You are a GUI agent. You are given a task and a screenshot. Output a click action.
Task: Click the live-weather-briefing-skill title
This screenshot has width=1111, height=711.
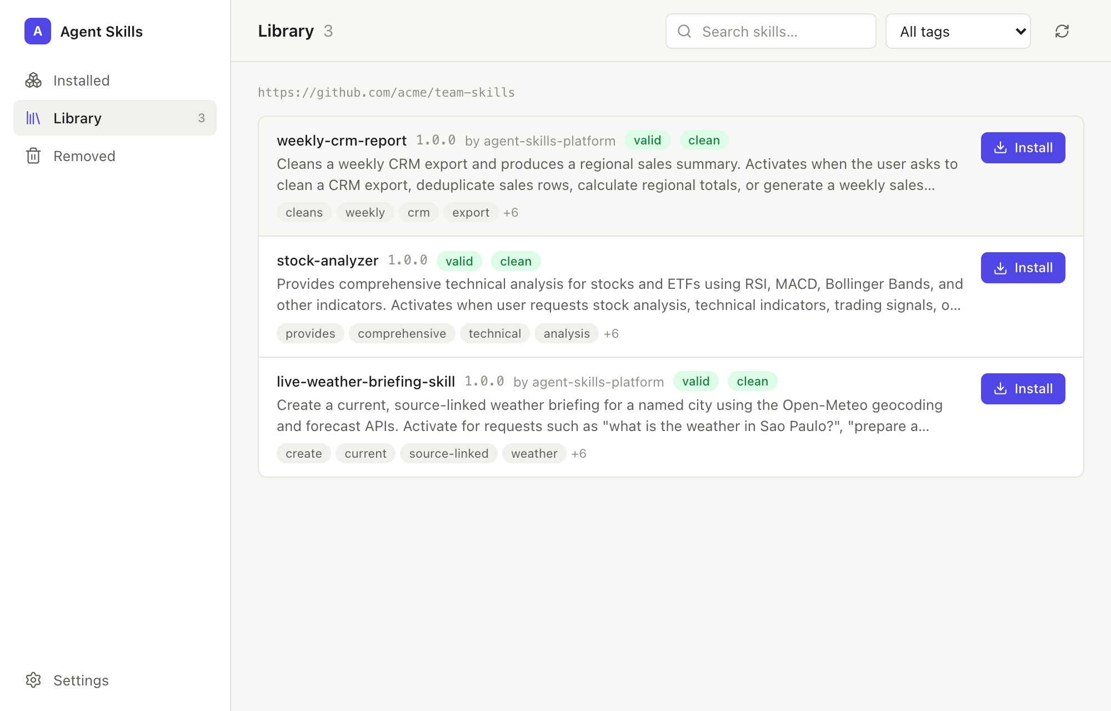tap(366, 382)
